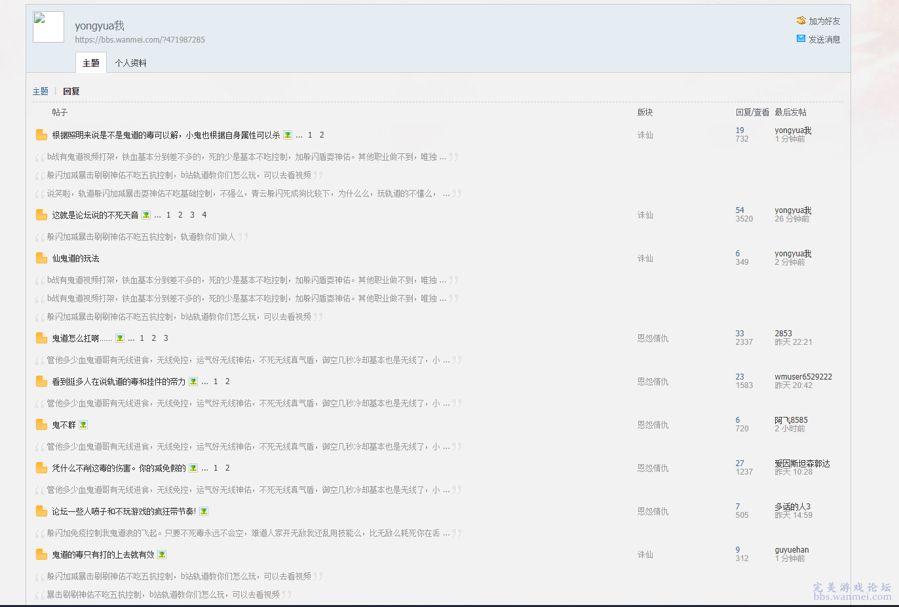Go to page 2 of 看到挺多人在说轨道的毒 thread
Screen dimensions: 899x607
click(227, 382)
